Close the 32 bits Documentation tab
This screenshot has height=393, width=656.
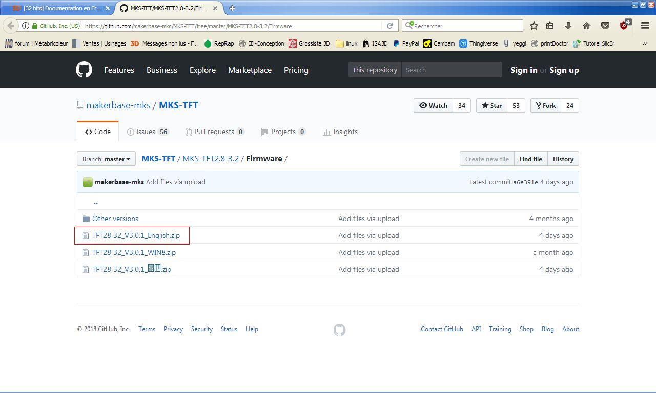pyautogui.click(x=108, y=8)
